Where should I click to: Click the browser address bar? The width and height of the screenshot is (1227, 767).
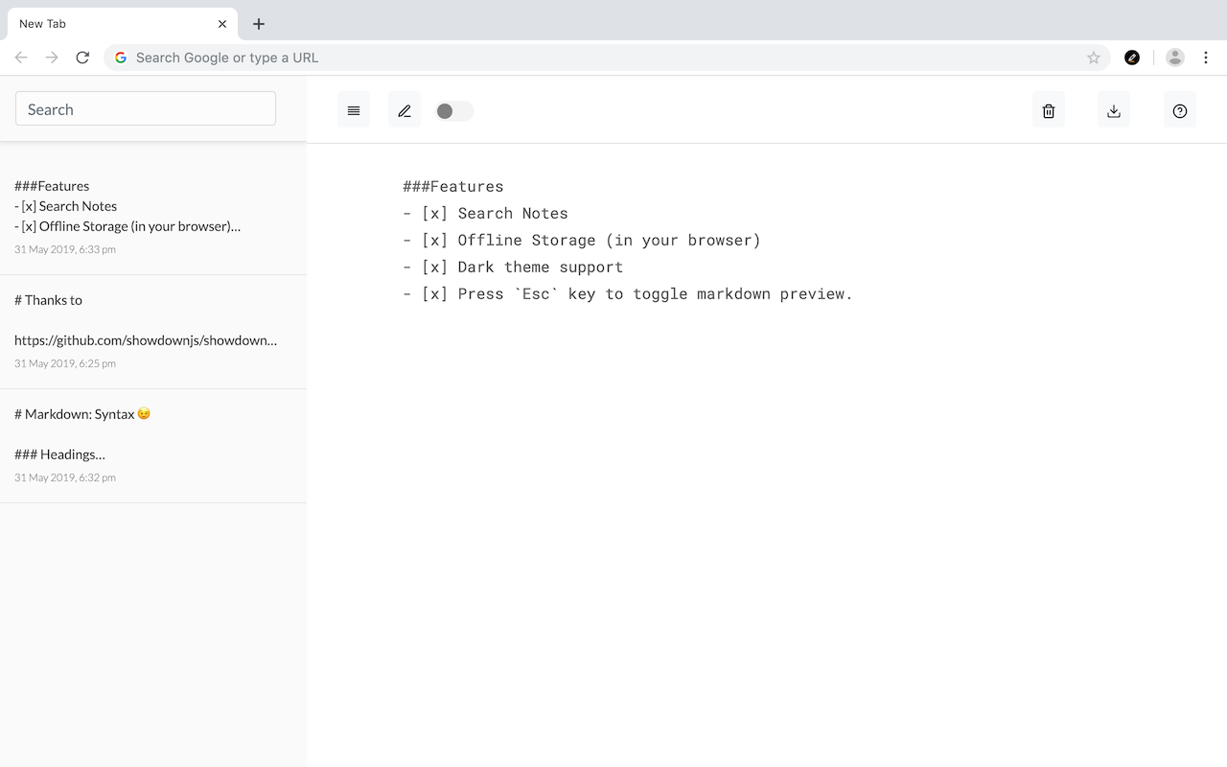pyautogui.click(x=575, y=58)
